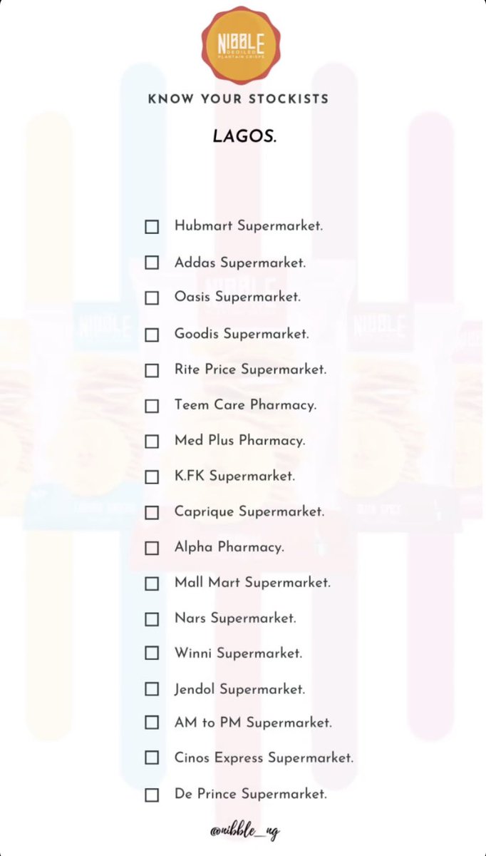Click the LAGOS heading text
This screenshot has width=486, height=856.
pos(244,136)
